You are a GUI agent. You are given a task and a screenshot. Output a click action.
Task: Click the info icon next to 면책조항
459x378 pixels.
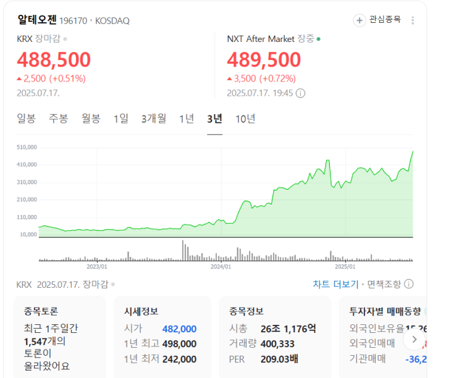408,284
